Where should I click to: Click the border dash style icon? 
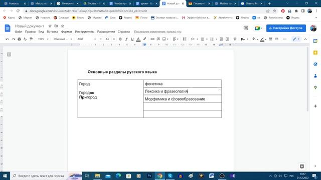[277, 39]
